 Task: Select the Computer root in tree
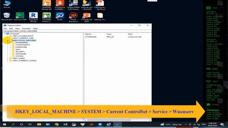coord(15,34)
